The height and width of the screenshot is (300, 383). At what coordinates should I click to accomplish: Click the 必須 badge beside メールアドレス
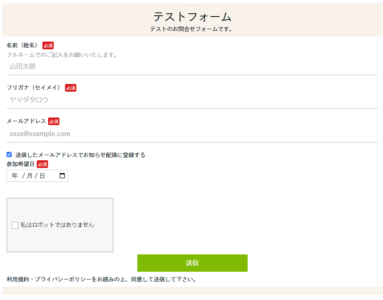(54, 121)
